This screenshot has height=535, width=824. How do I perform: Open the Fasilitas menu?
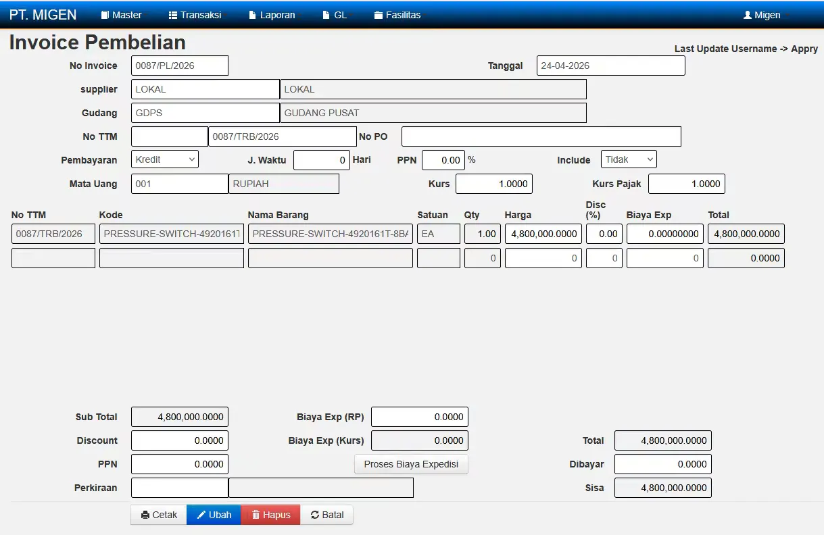pos(397,15)
